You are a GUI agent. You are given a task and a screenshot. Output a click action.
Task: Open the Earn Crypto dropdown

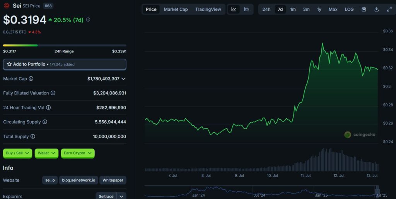(x=78, y=153)
